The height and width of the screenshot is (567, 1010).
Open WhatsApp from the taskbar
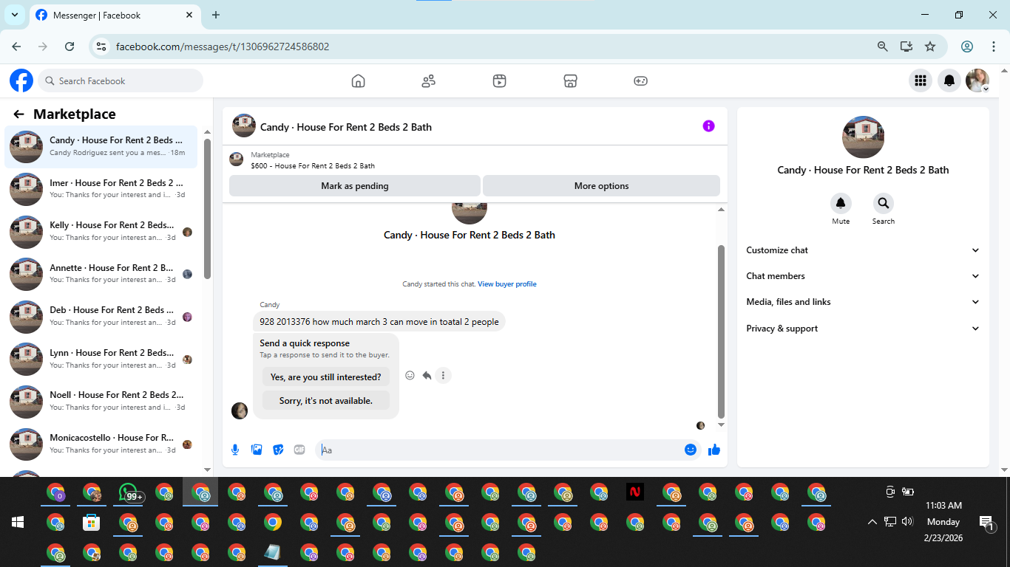pos(129,492)
